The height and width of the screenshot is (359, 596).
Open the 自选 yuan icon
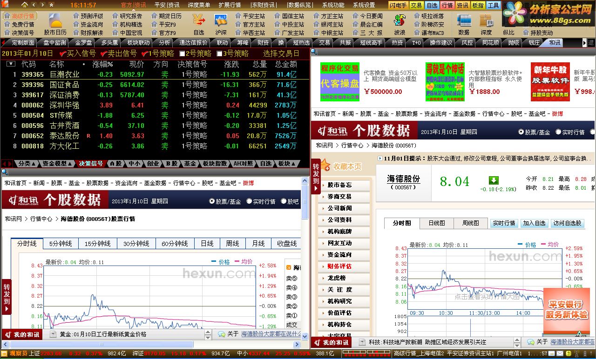(x=199, y=20)
